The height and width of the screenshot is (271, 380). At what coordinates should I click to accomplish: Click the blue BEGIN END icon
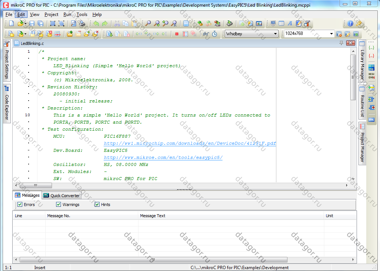tap(371, 67)
